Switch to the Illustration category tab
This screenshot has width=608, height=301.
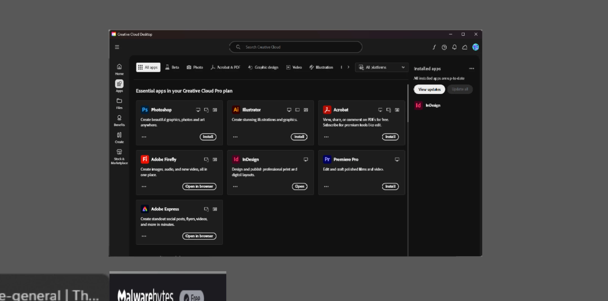point(321,67)
